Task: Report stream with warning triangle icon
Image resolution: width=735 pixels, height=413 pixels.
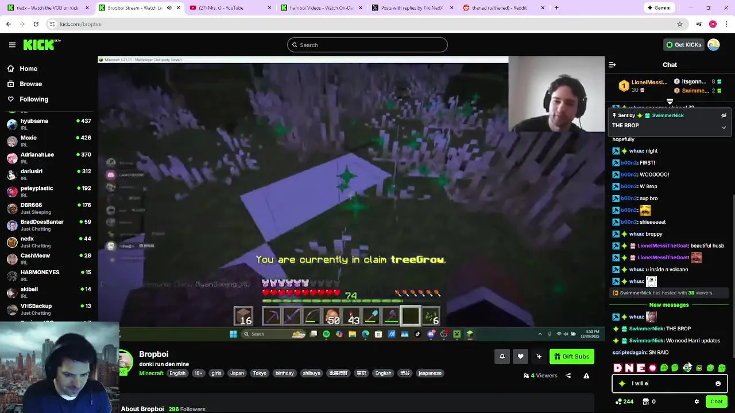Action: (x=586, y=376)
